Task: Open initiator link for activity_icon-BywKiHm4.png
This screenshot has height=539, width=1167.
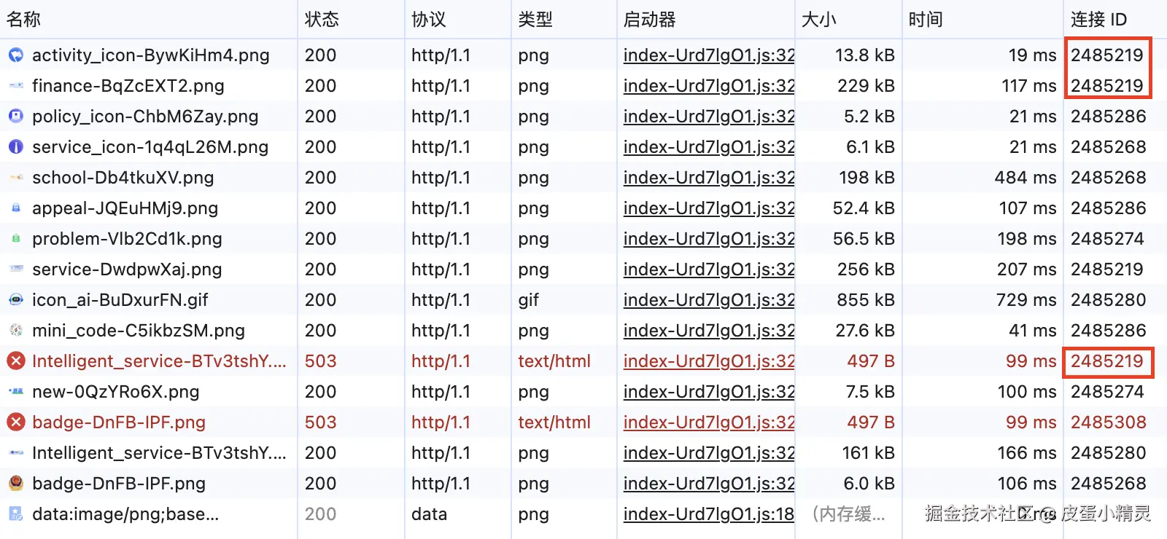Action: coord(709,55)
